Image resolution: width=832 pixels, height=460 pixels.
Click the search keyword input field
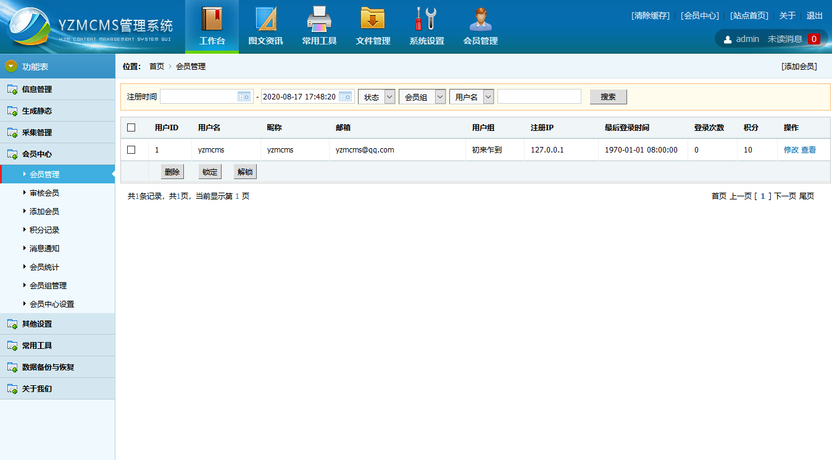point(539,96)
